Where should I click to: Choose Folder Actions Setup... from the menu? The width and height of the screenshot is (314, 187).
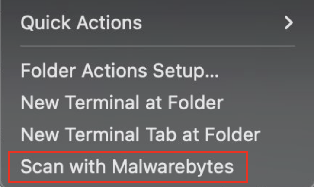pos(120,71)
